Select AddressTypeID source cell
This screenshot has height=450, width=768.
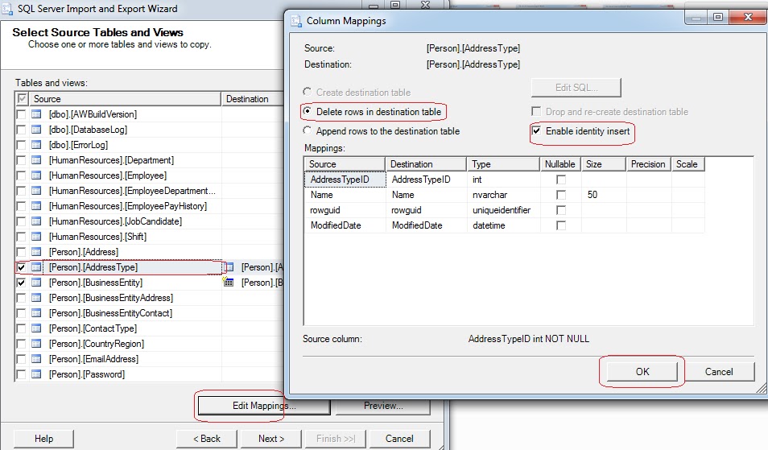tap(345, 180)
